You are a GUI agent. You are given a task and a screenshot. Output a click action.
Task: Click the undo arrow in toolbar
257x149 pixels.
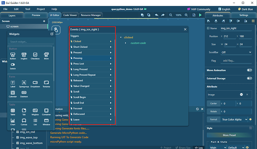tap(156, 15)
